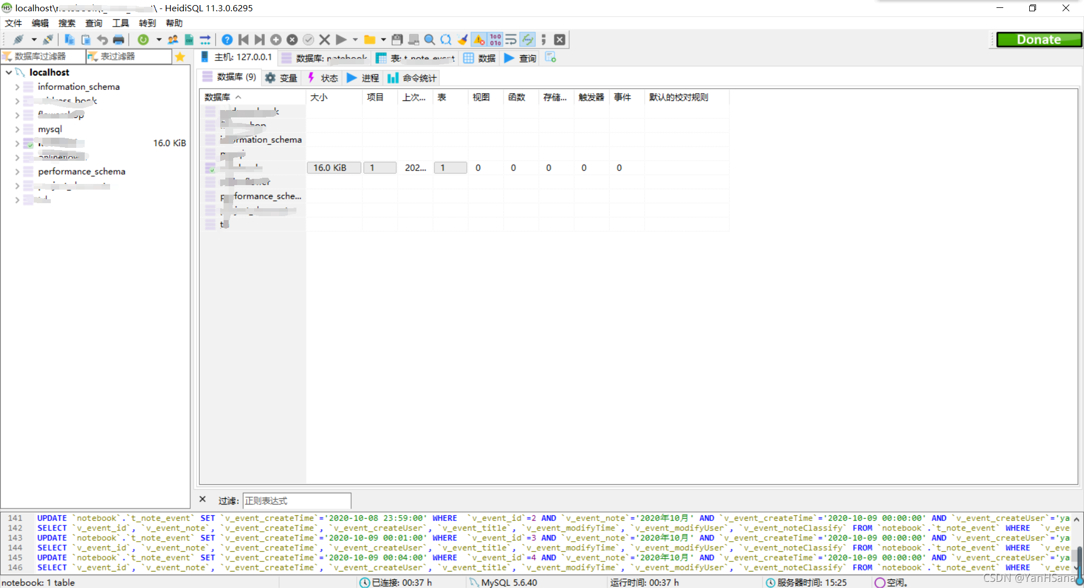1084x588 pixels.
Task: Open the 变量 sub-tab
Action: [x=281, y=78]
